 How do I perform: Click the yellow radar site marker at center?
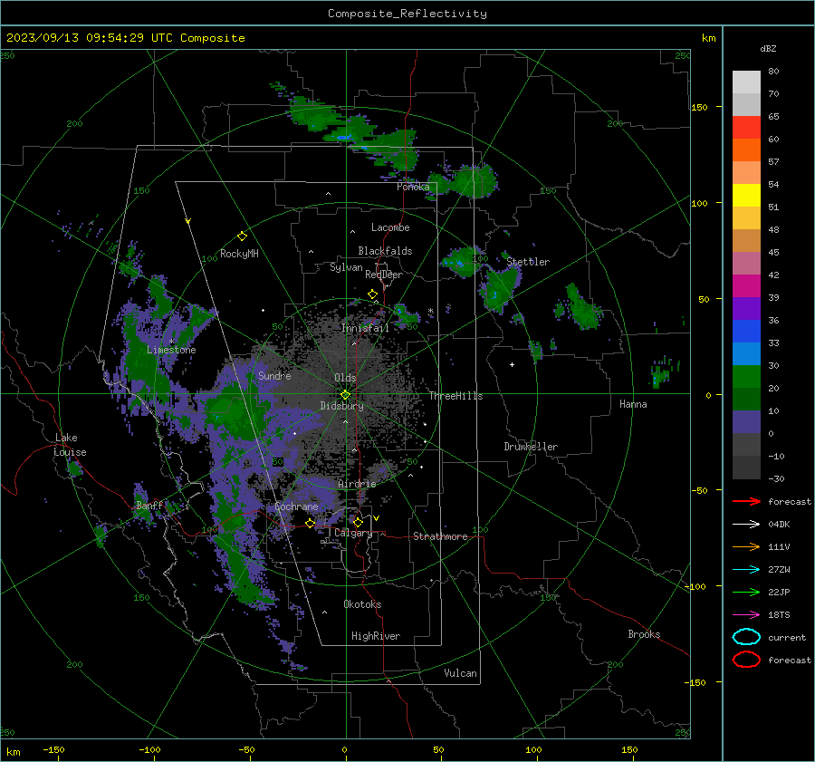pos(346,394)
